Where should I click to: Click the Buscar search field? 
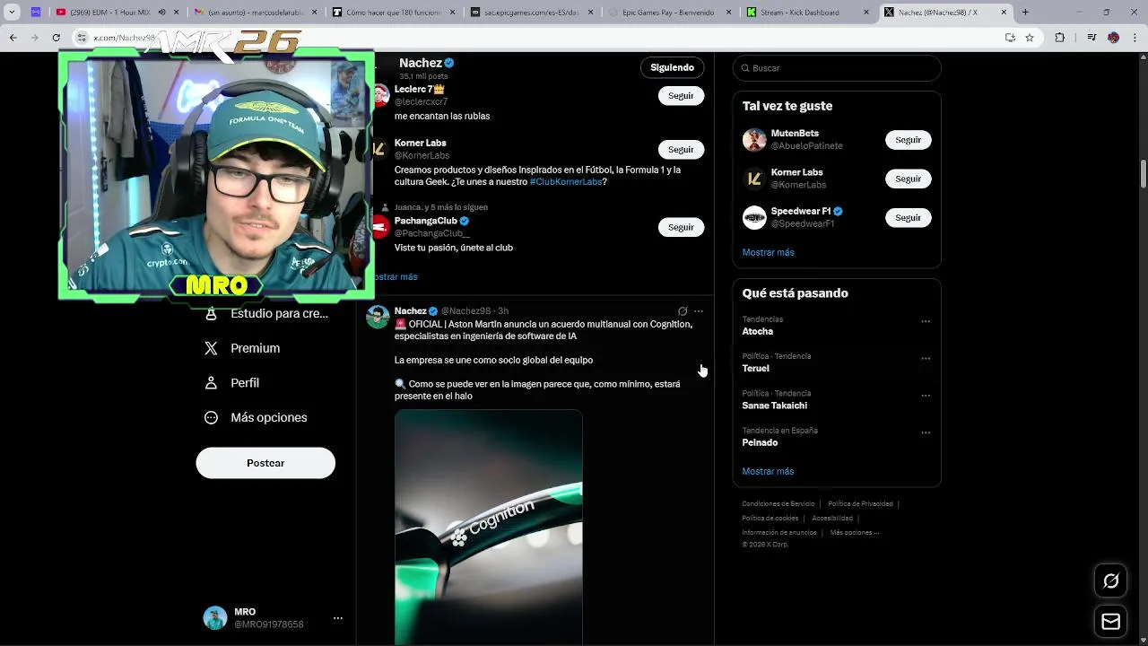837,68
